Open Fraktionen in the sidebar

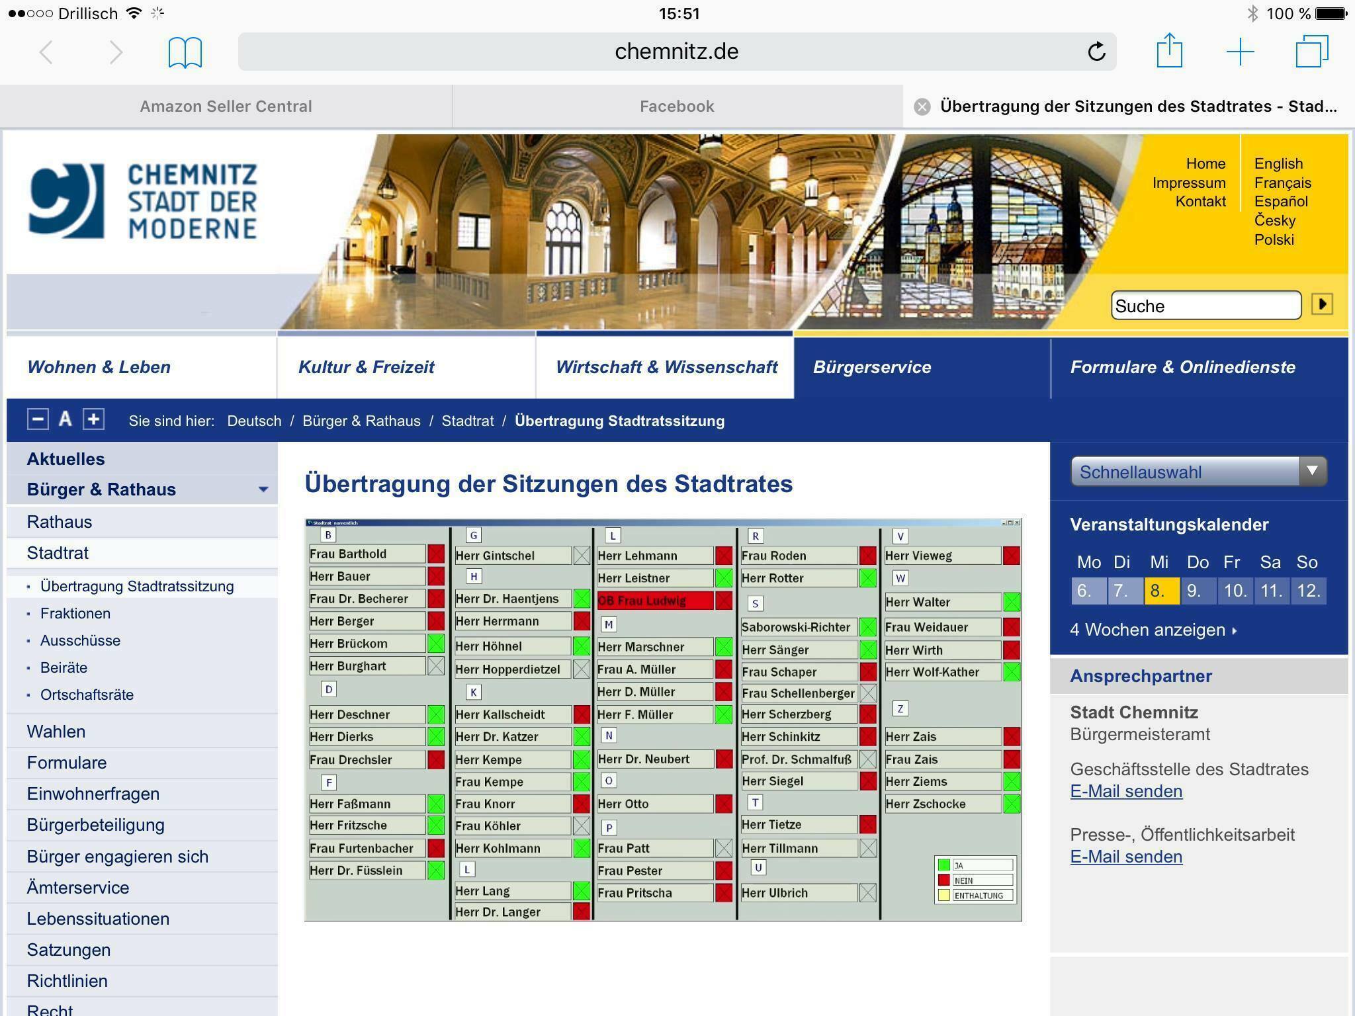coord(75,613)
